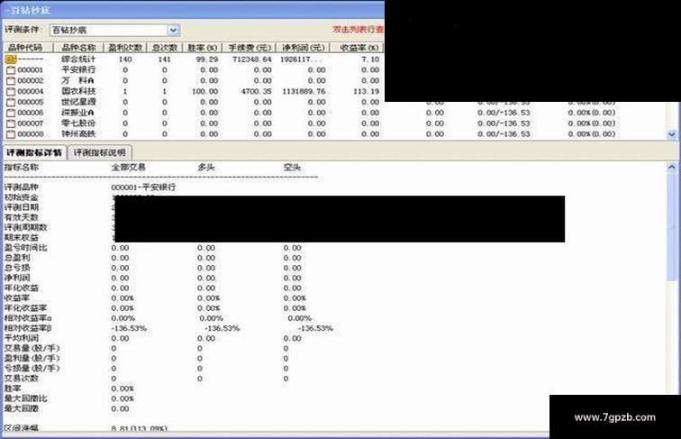681x439 pixels.
Task: Click the document icon beside 000001
Action: 11,70
